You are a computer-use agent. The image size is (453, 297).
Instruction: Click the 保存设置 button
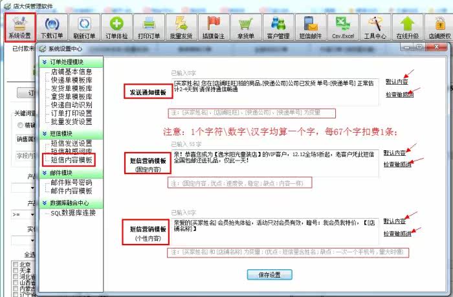pos(266,274)
